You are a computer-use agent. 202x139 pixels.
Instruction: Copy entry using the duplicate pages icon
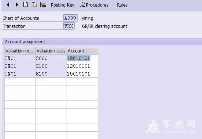click(34, 5)
